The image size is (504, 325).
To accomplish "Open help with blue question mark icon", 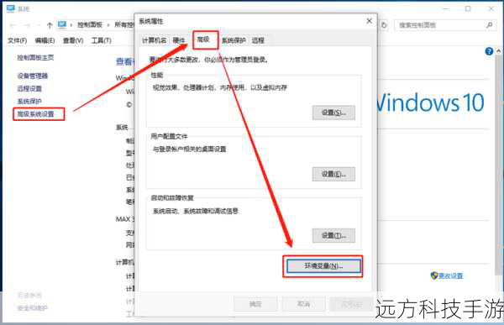I will click(x=489, y=51).
